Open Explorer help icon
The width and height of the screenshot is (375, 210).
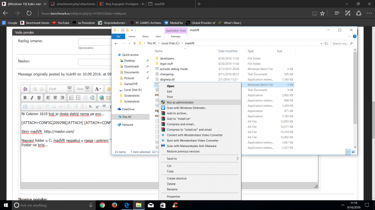[x=355, y=36]
